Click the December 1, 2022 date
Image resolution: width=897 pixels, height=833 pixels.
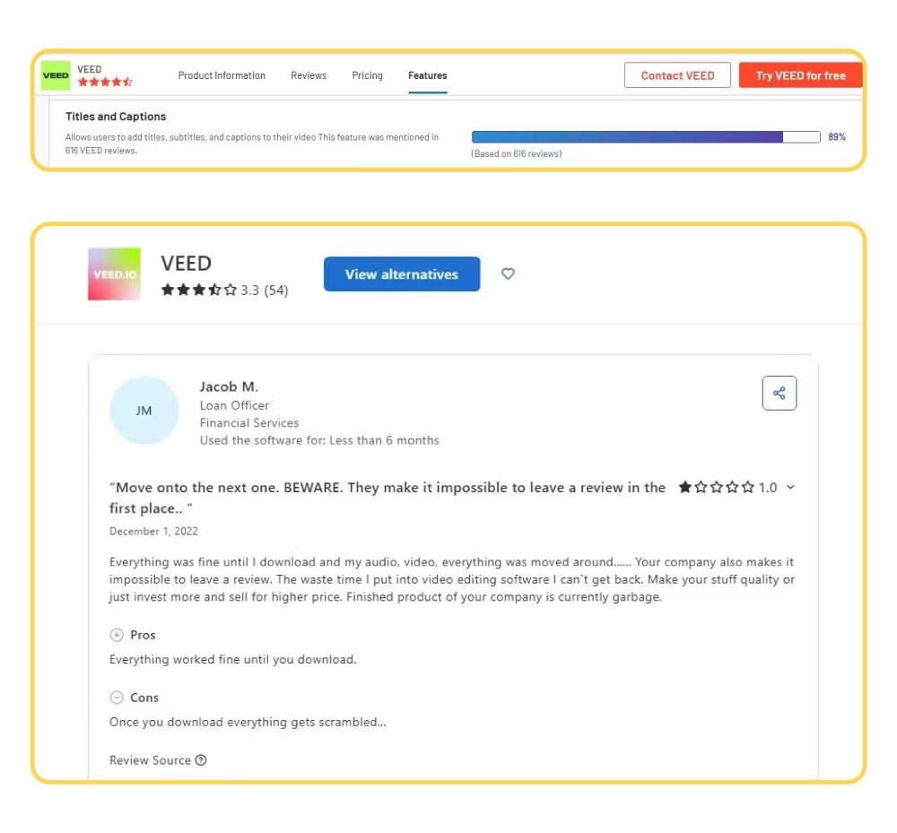pyautogui.click(x=154, y=531)
